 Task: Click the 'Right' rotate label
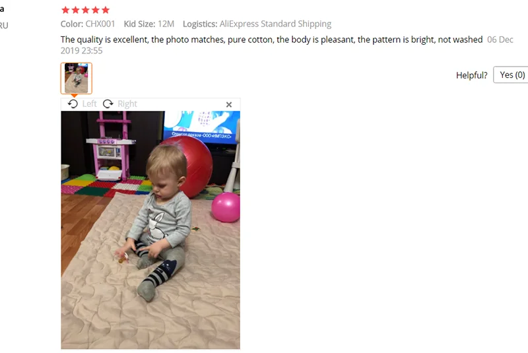point(127,104)
